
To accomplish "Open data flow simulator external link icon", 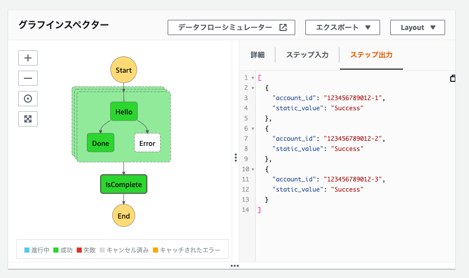I will click(283, 27).
